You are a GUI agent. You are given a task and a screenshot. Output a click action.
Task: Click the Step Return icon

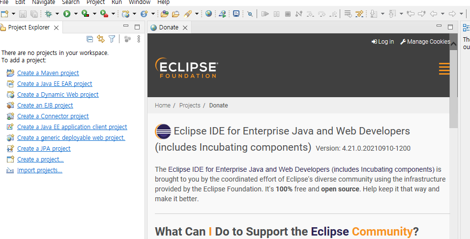click(x=333, y=14)
